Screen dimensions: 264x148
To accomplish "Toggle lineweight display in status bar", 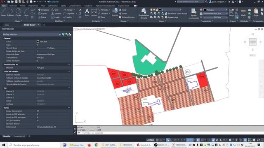I will [x=198, y=140].
